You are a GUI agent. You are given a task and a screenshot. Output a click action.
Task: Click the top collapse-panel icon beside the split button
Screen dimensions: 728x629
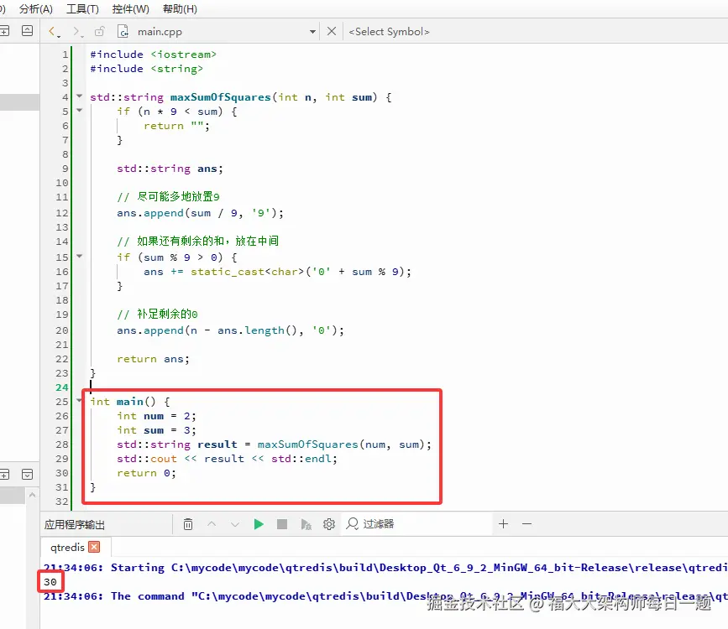(x=28, y=31)
